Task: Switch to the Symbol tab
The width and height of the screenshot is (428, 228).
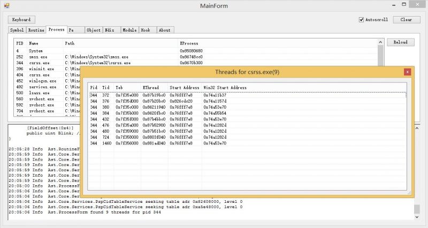Action: click(x=17, y=30)
